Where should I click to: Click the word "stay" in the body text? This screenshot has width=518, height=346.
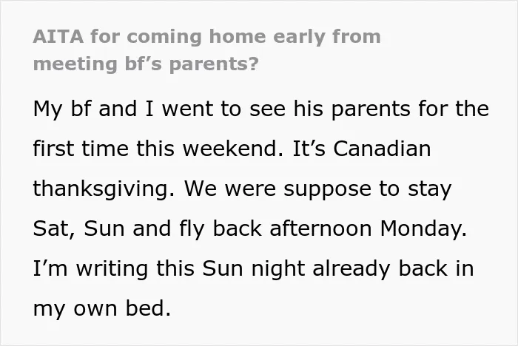429,189
